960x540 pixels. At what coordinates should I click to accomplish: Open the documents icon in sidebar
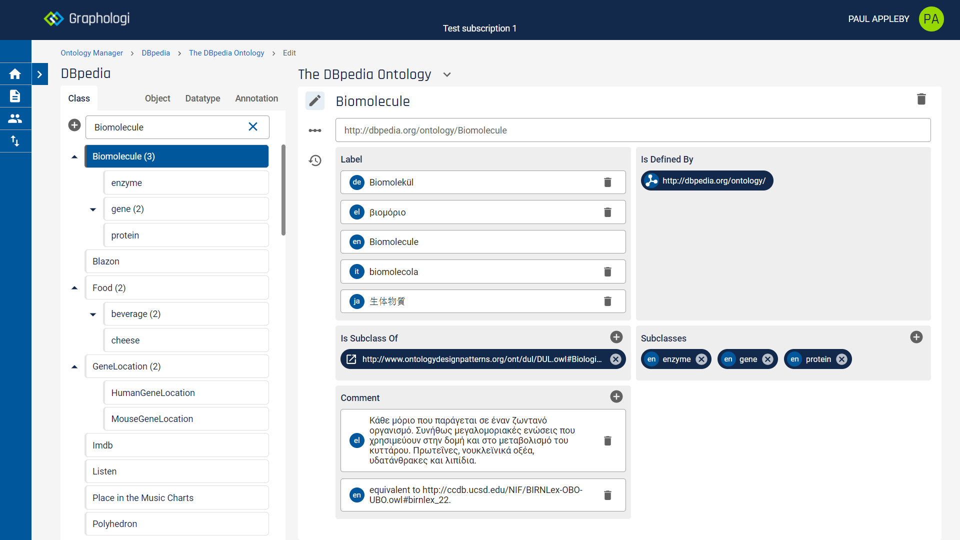15,96
